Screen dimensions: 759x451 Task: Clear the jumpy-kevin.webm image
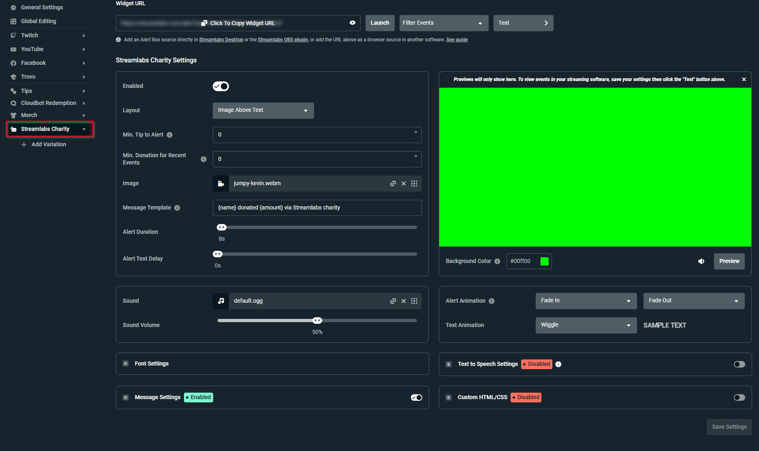click(x=403, y=183)
